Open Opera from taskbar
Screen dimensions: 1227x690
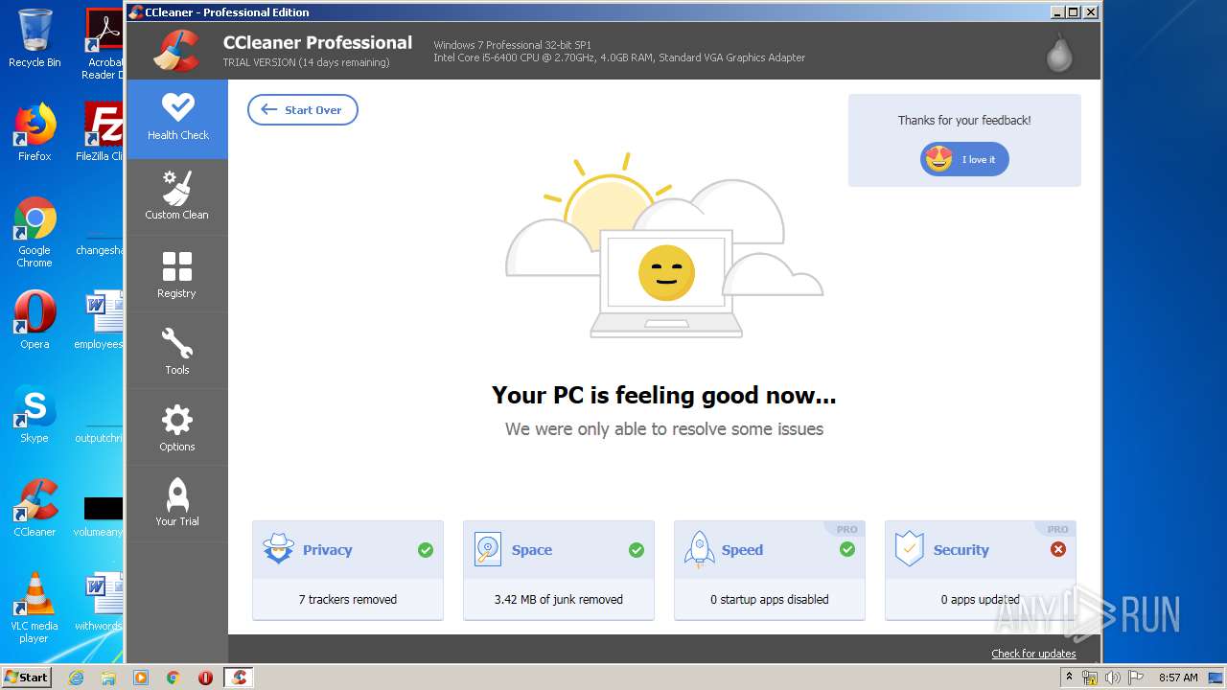pos(206,678)
